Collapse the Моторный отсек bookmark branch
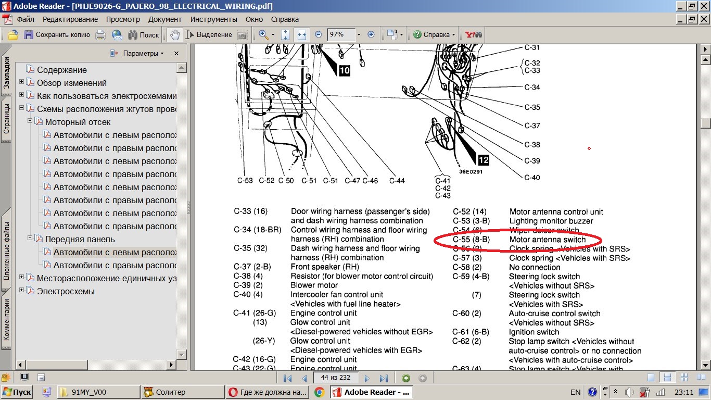The width and height of the screenshot is (711, 400). coord(30,121)
